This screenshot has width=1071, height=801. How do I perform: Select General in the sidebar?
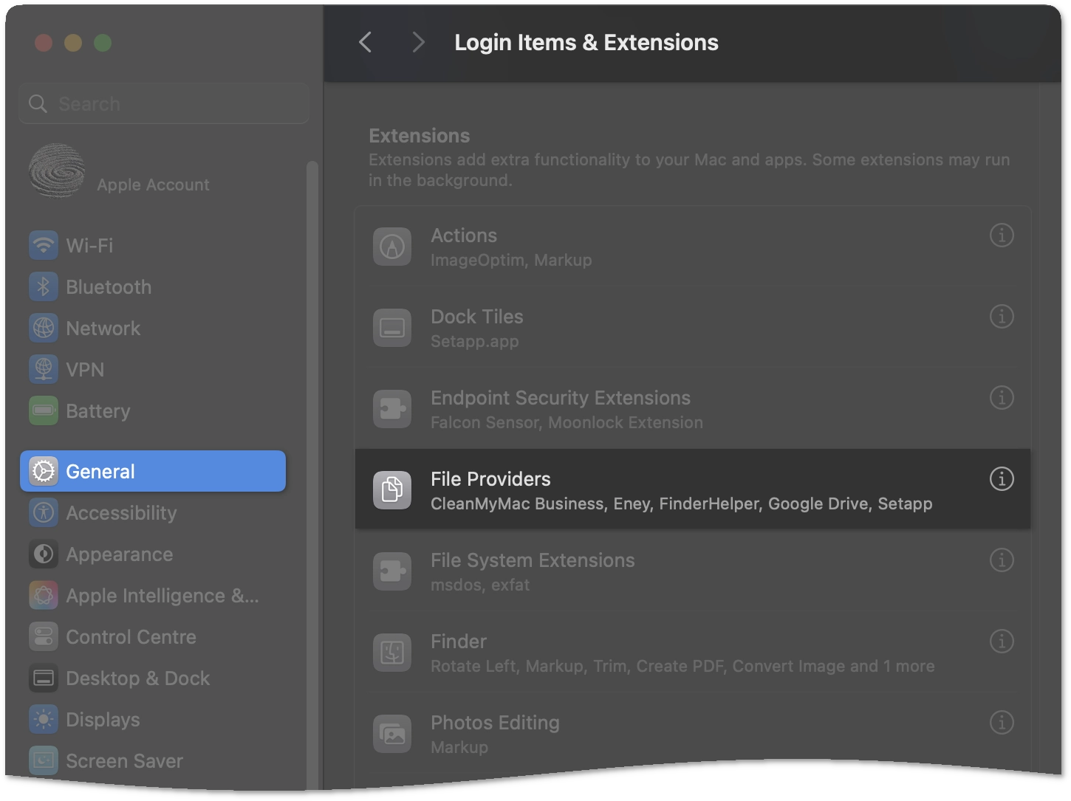click(153, 471)
